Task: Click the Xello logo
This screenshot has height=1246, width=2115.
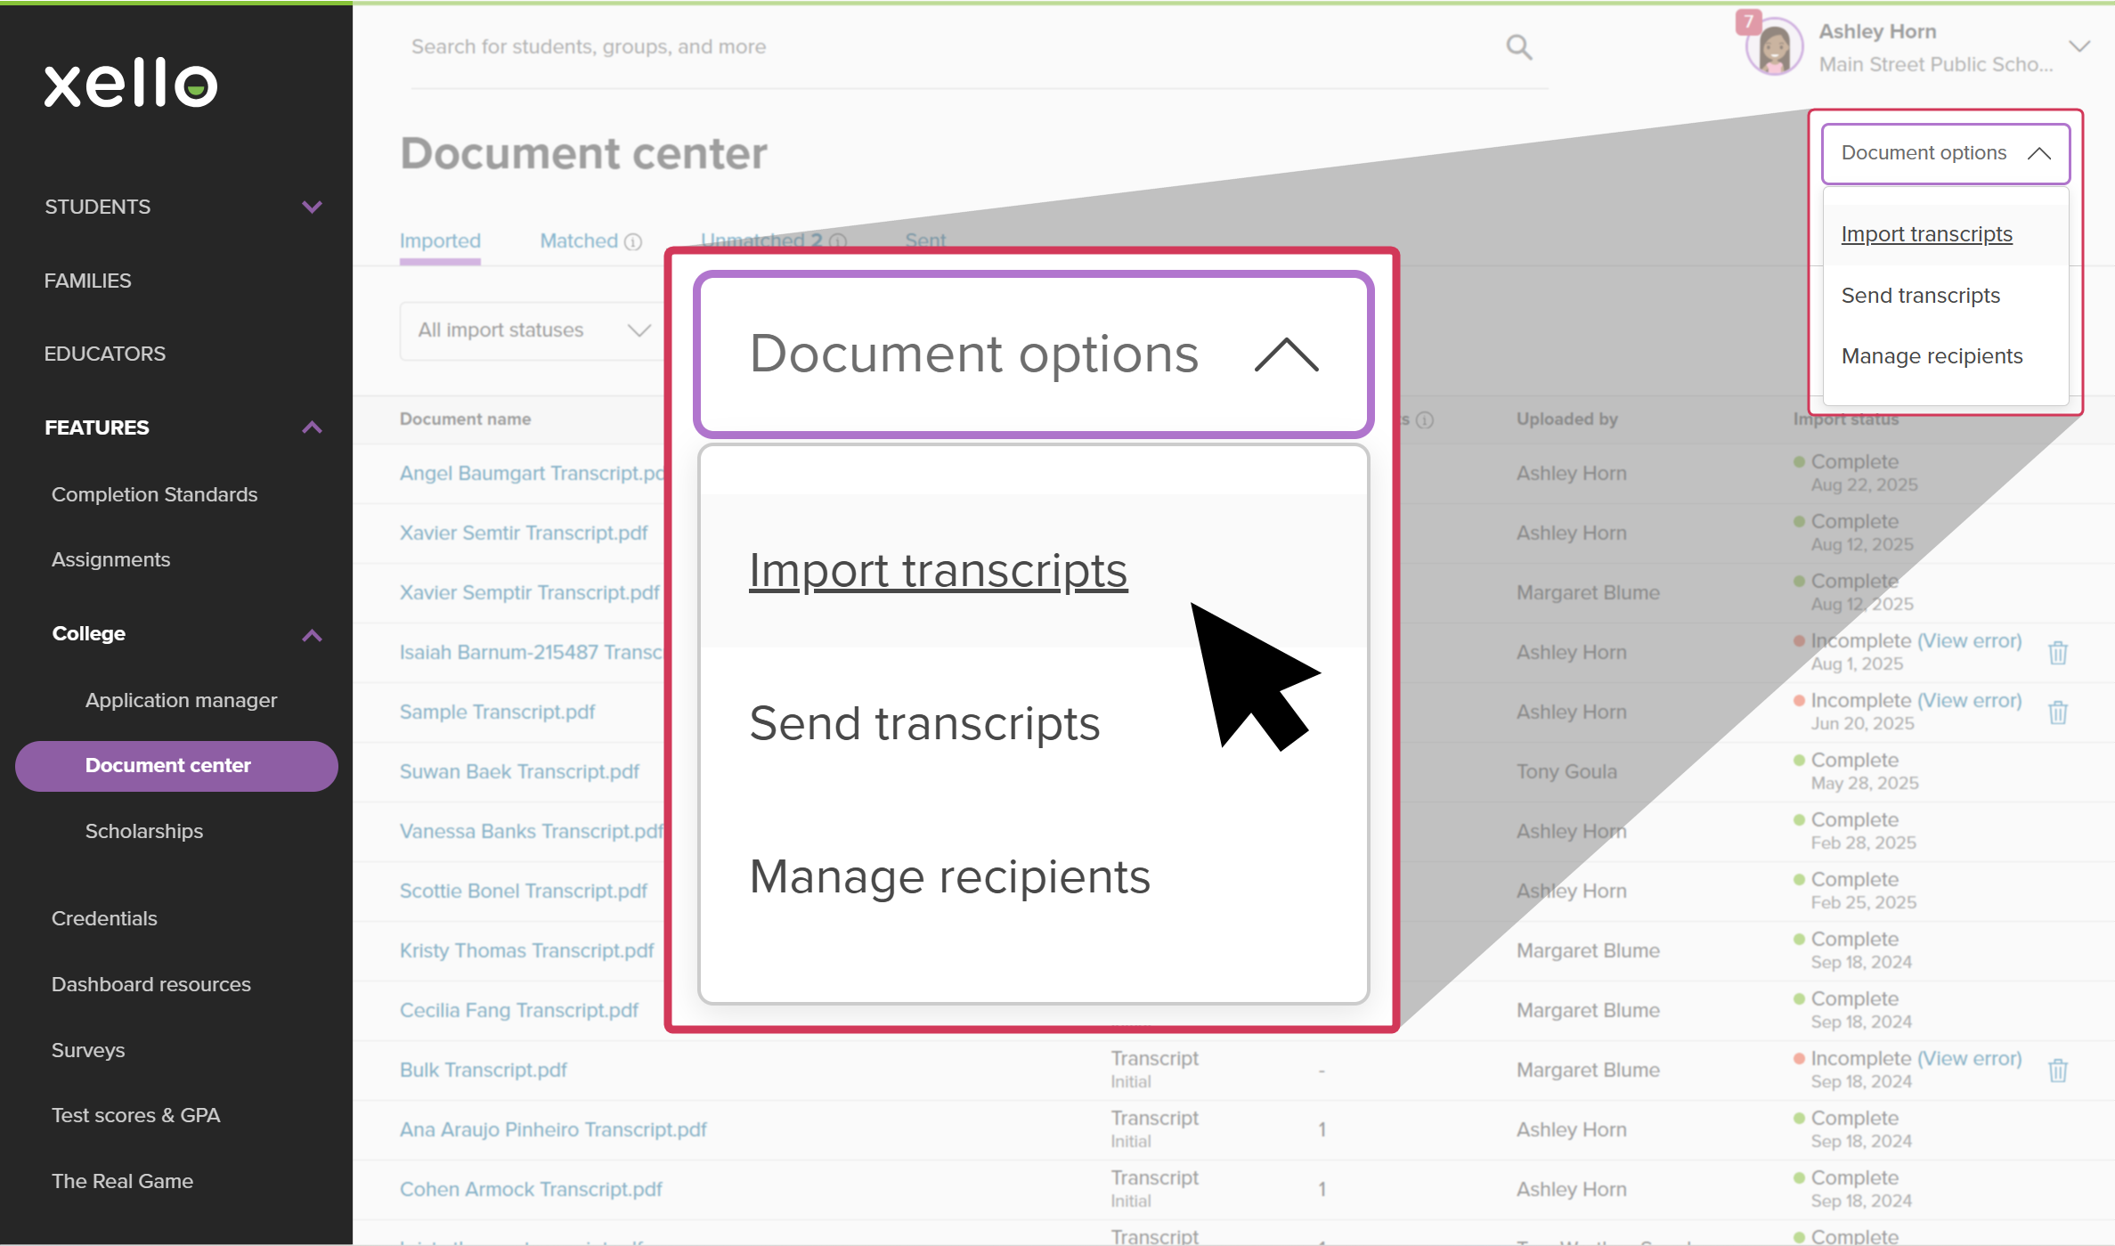Action: tap(131, 84)
